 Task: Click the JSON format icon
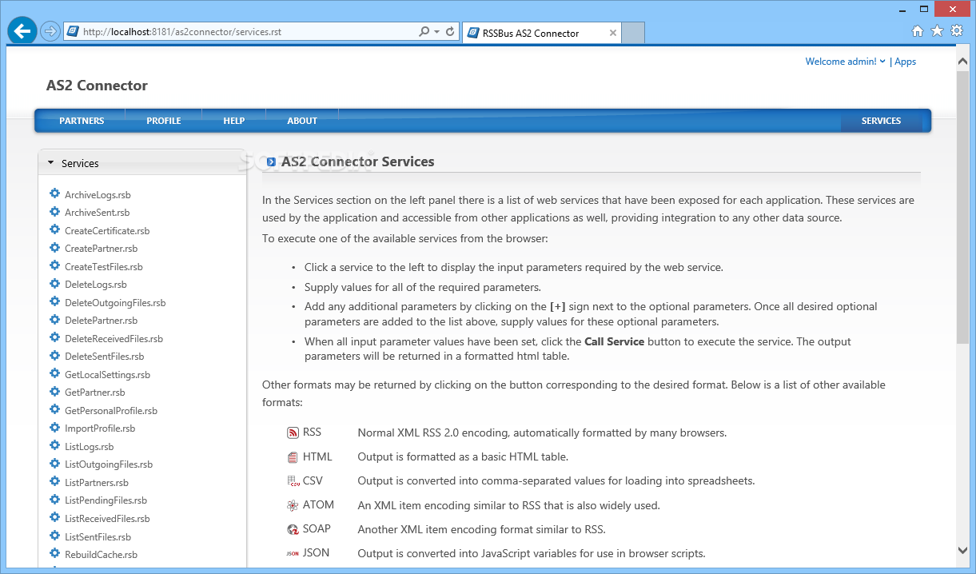pos(293,553)
